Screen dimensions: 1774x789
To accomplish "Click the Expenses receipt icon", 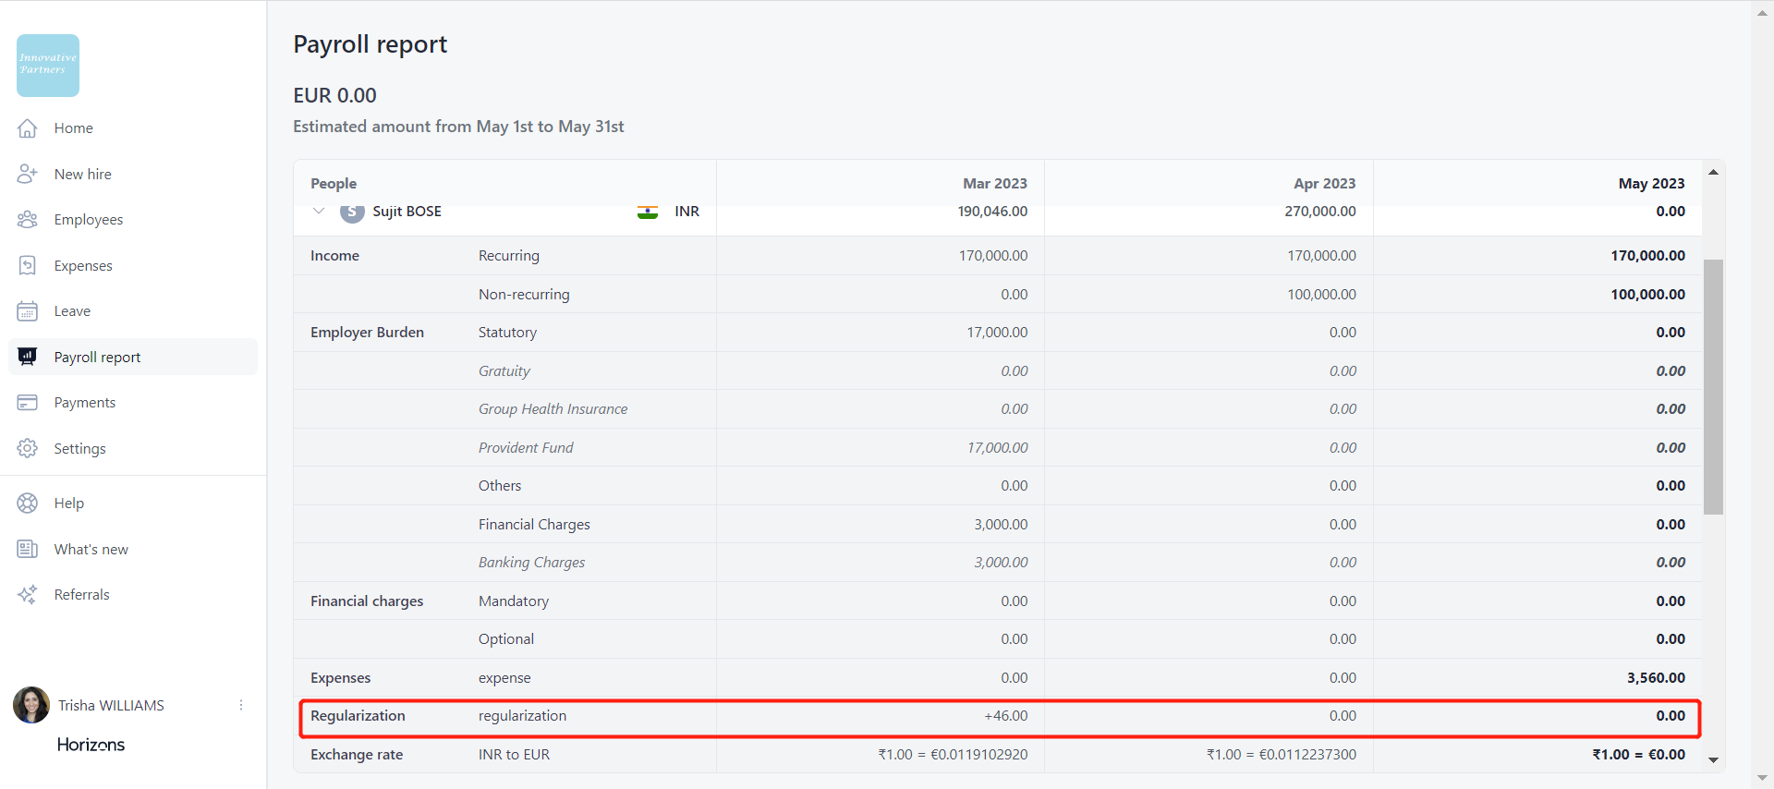I will [x=28, y=266].
